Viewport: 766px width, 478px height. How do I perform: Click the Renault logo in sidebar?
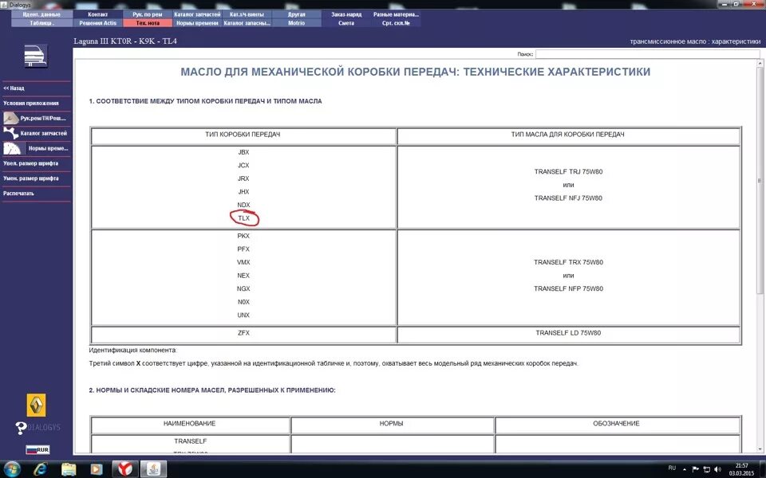36,405
